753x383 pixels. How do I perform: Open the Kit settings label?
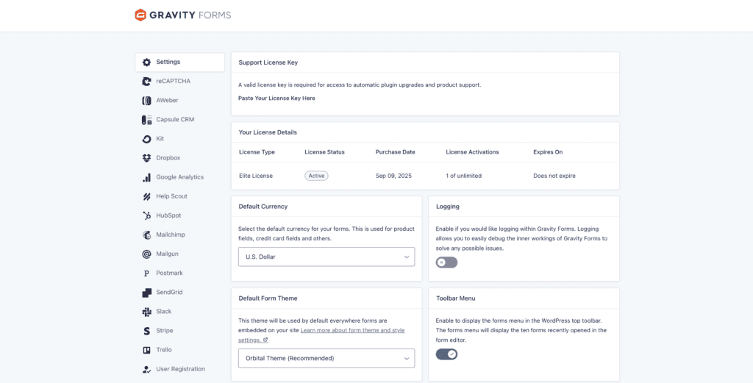[160, 139]
